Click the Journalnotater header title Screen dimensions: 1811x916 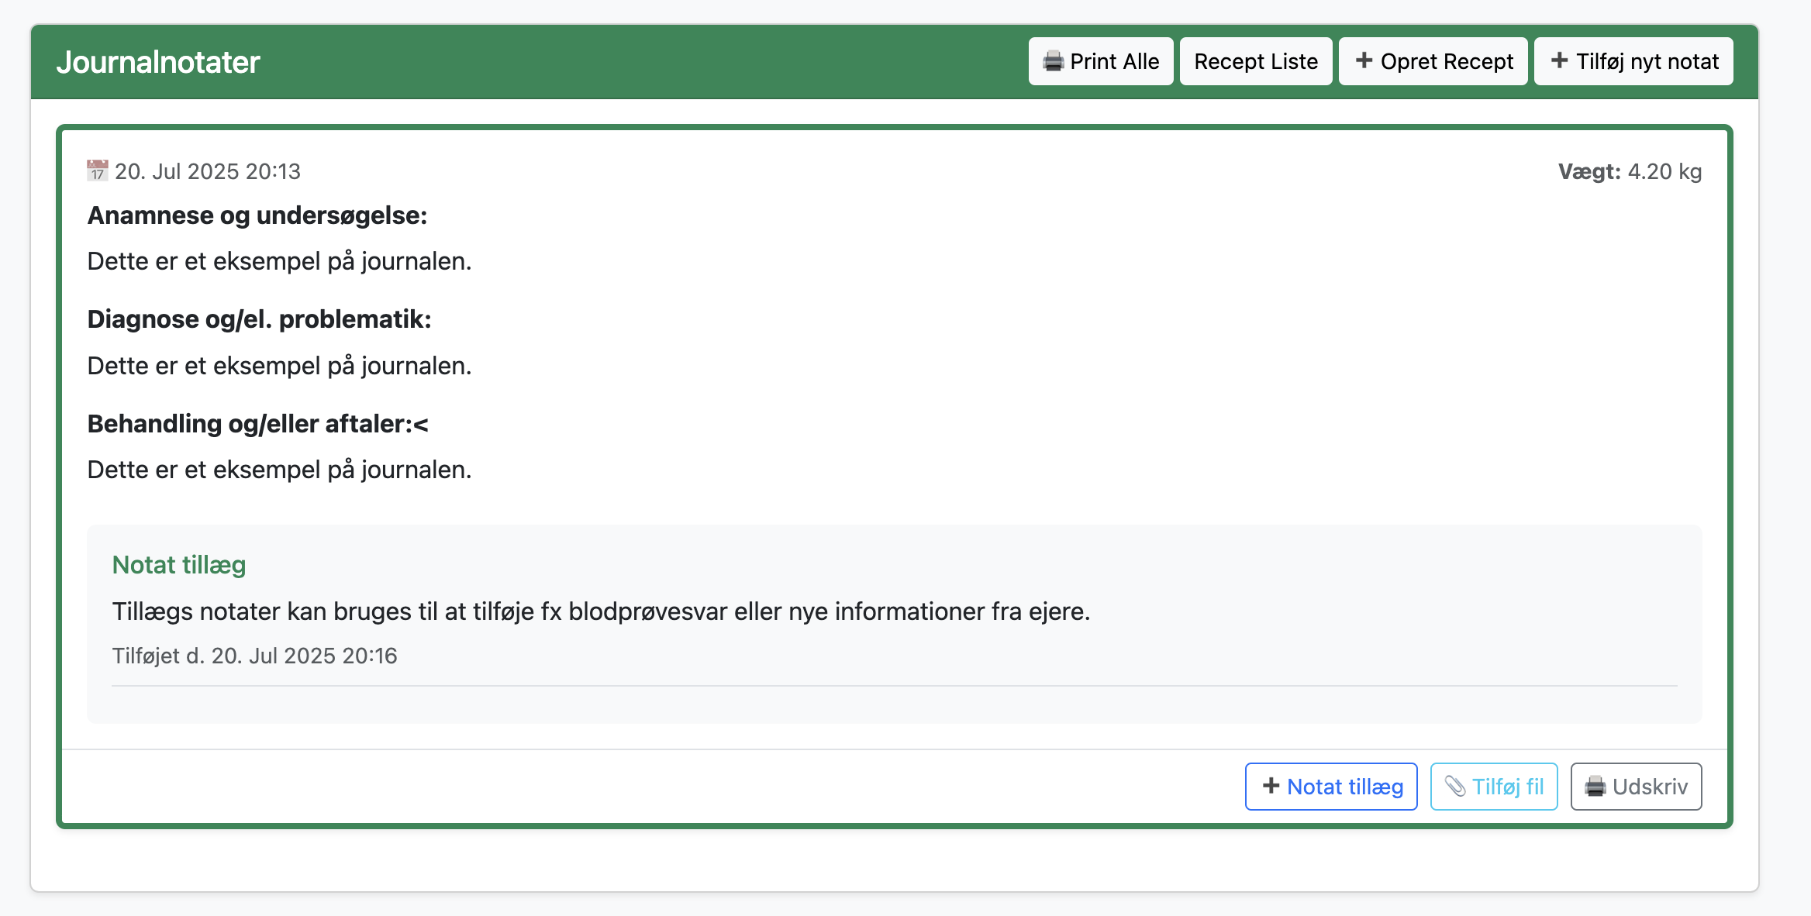point(160,62)
